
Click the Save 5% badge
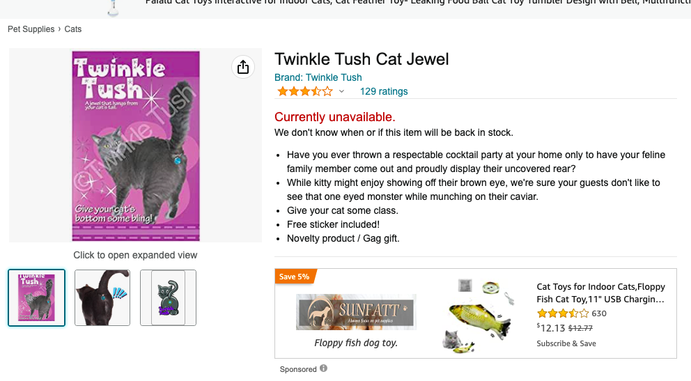(295, 277)
